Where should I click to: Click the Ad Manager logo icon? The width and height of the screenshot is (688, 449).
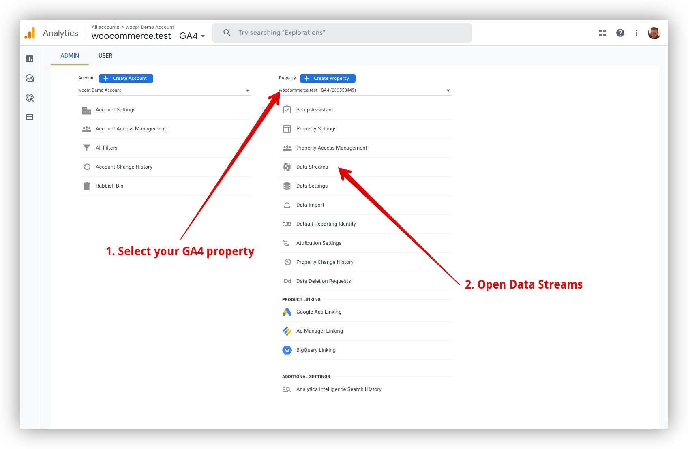(x=287, y=331)
